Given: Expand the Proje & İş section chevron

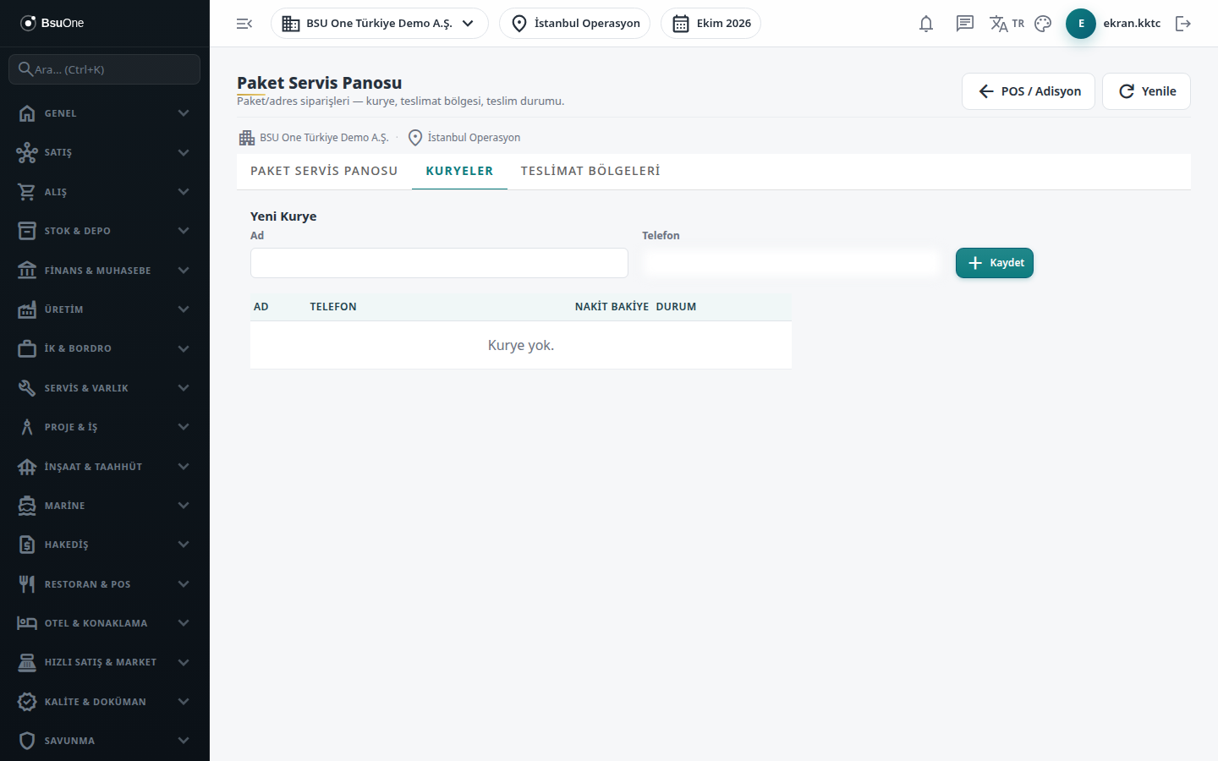Looking at the screenshot, I should [x=184, y=427].
